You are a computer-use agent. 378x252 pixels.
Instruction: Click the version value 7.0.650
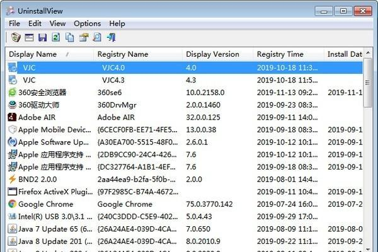click(x=198, y=229)
